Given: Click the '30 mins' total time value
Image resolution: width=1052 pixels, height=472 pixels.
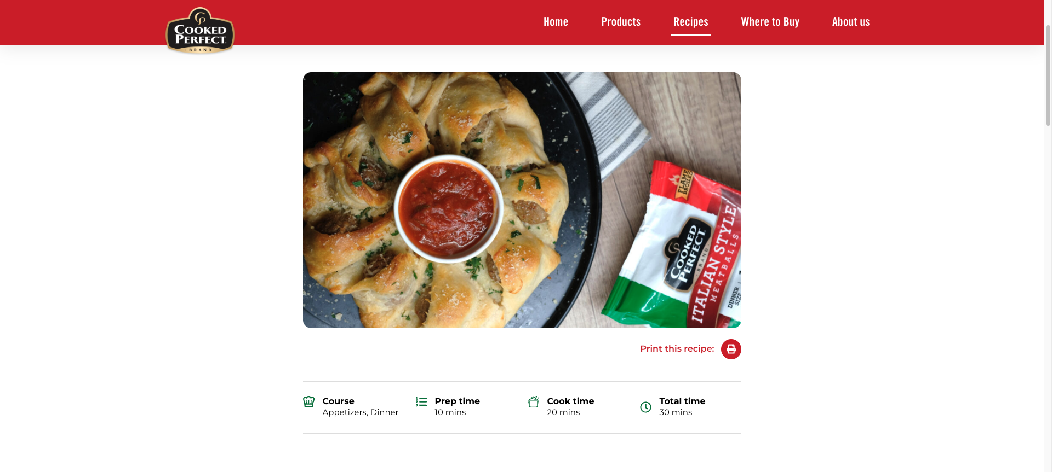Looking at the screenshot, I should coord(676,412).
